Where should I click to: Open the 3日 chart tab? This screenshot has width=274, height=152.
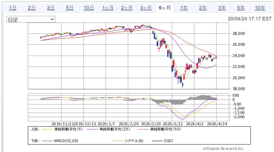(x=51, y=8)
